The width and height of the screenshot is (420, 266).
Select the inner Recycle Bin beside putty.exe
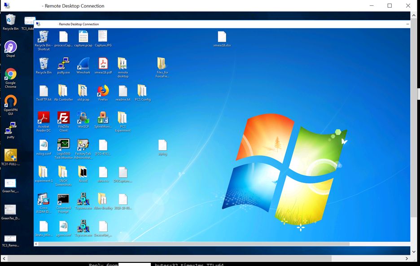coord(44,66)
